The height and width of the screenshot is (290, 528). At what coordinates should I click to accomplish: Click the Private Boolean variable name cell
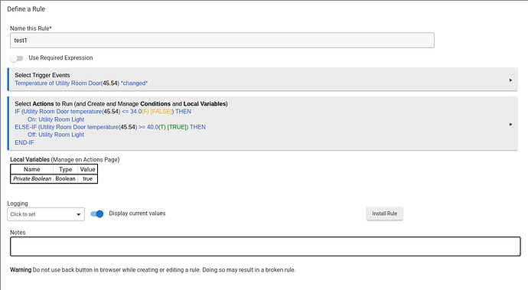[32, 179]
